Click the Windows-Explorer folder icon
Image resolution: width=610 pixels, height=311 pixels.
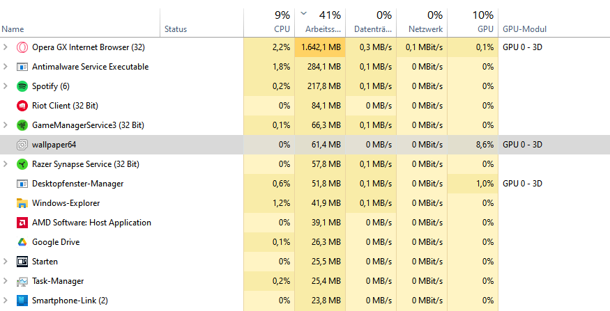click(x=22, y=203)
